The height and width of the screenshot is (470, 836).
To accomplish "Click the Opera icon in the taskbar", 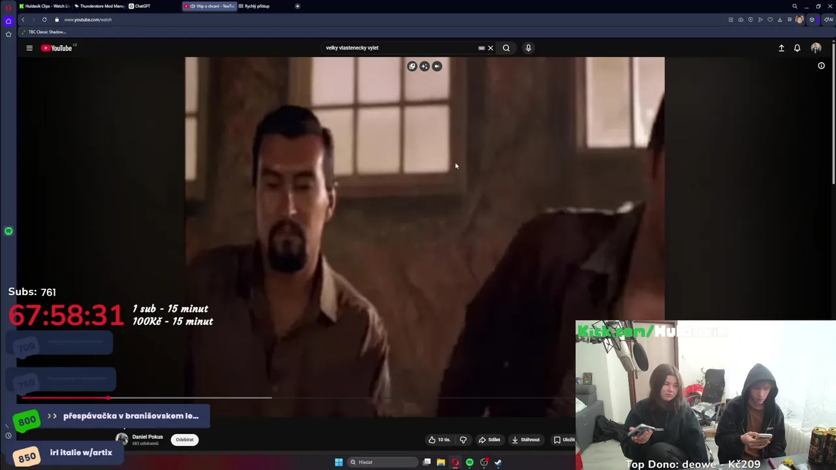I will coord(455,462).
